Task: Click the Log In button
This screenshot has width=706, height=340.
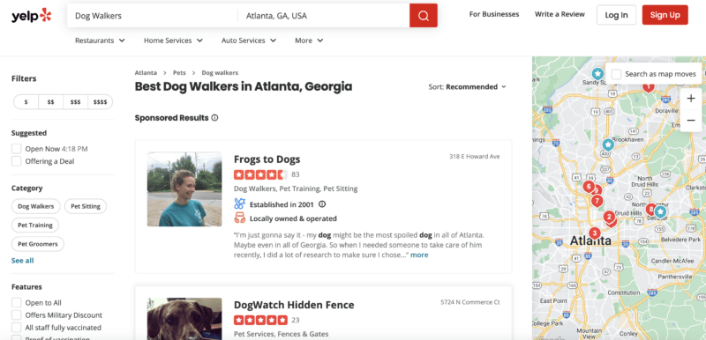Action: (616, 15)
